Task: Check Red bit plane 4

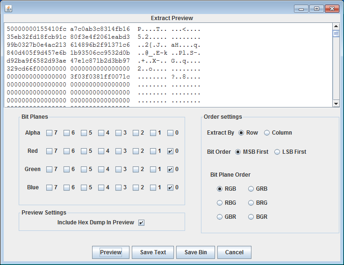Action: point(101,151)
